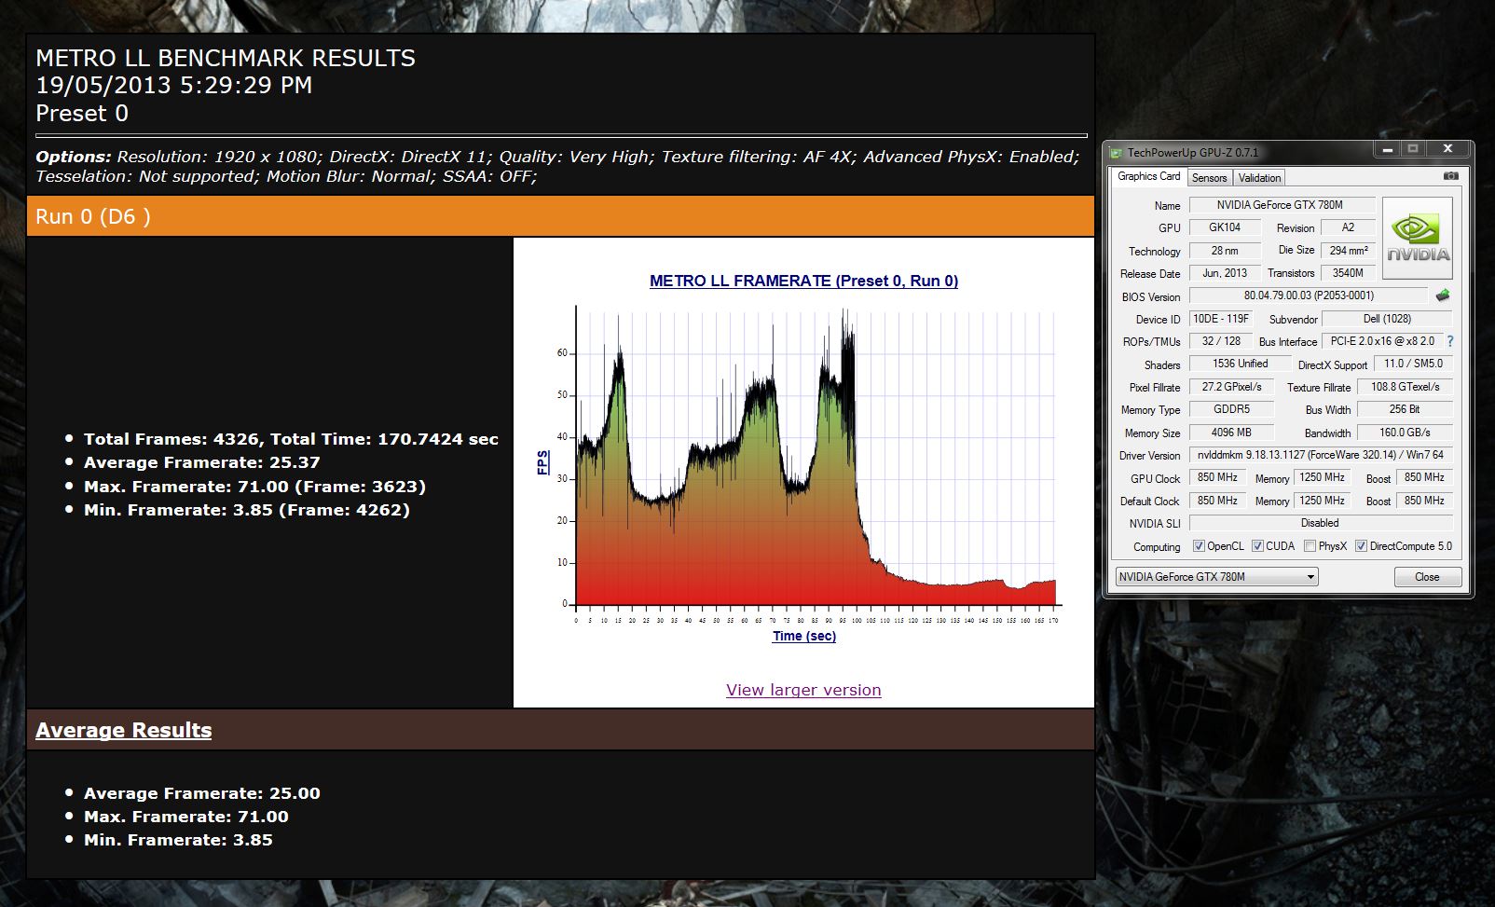This screenshot has width=1495, height=907.
Task: Click the GPU-Z title bar app icon
Action: [1116, 151]
